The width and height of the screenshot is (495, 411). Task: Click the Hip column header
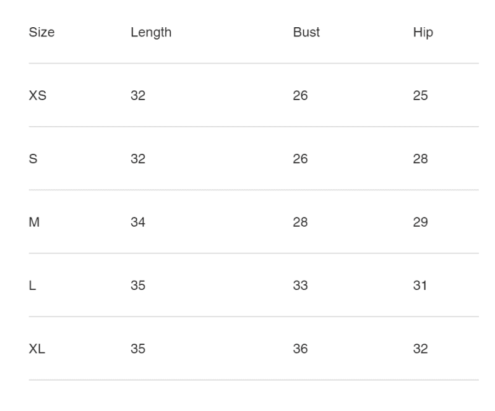click(423, 33)
